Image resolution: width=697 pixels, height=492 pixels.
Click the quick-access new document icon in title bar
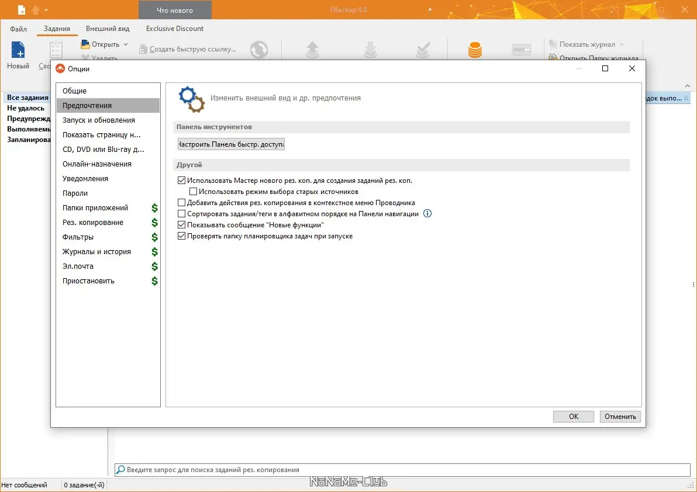click(21, 9)
